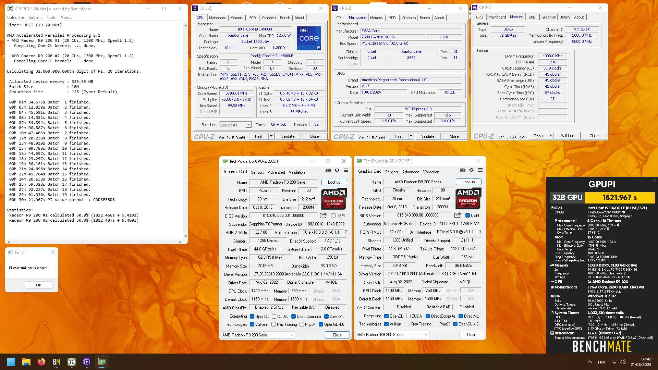Click GPUPI output horizontal scrollbar right arrow
This screenshot has width=658, height=370.
[x=180, y=242]
